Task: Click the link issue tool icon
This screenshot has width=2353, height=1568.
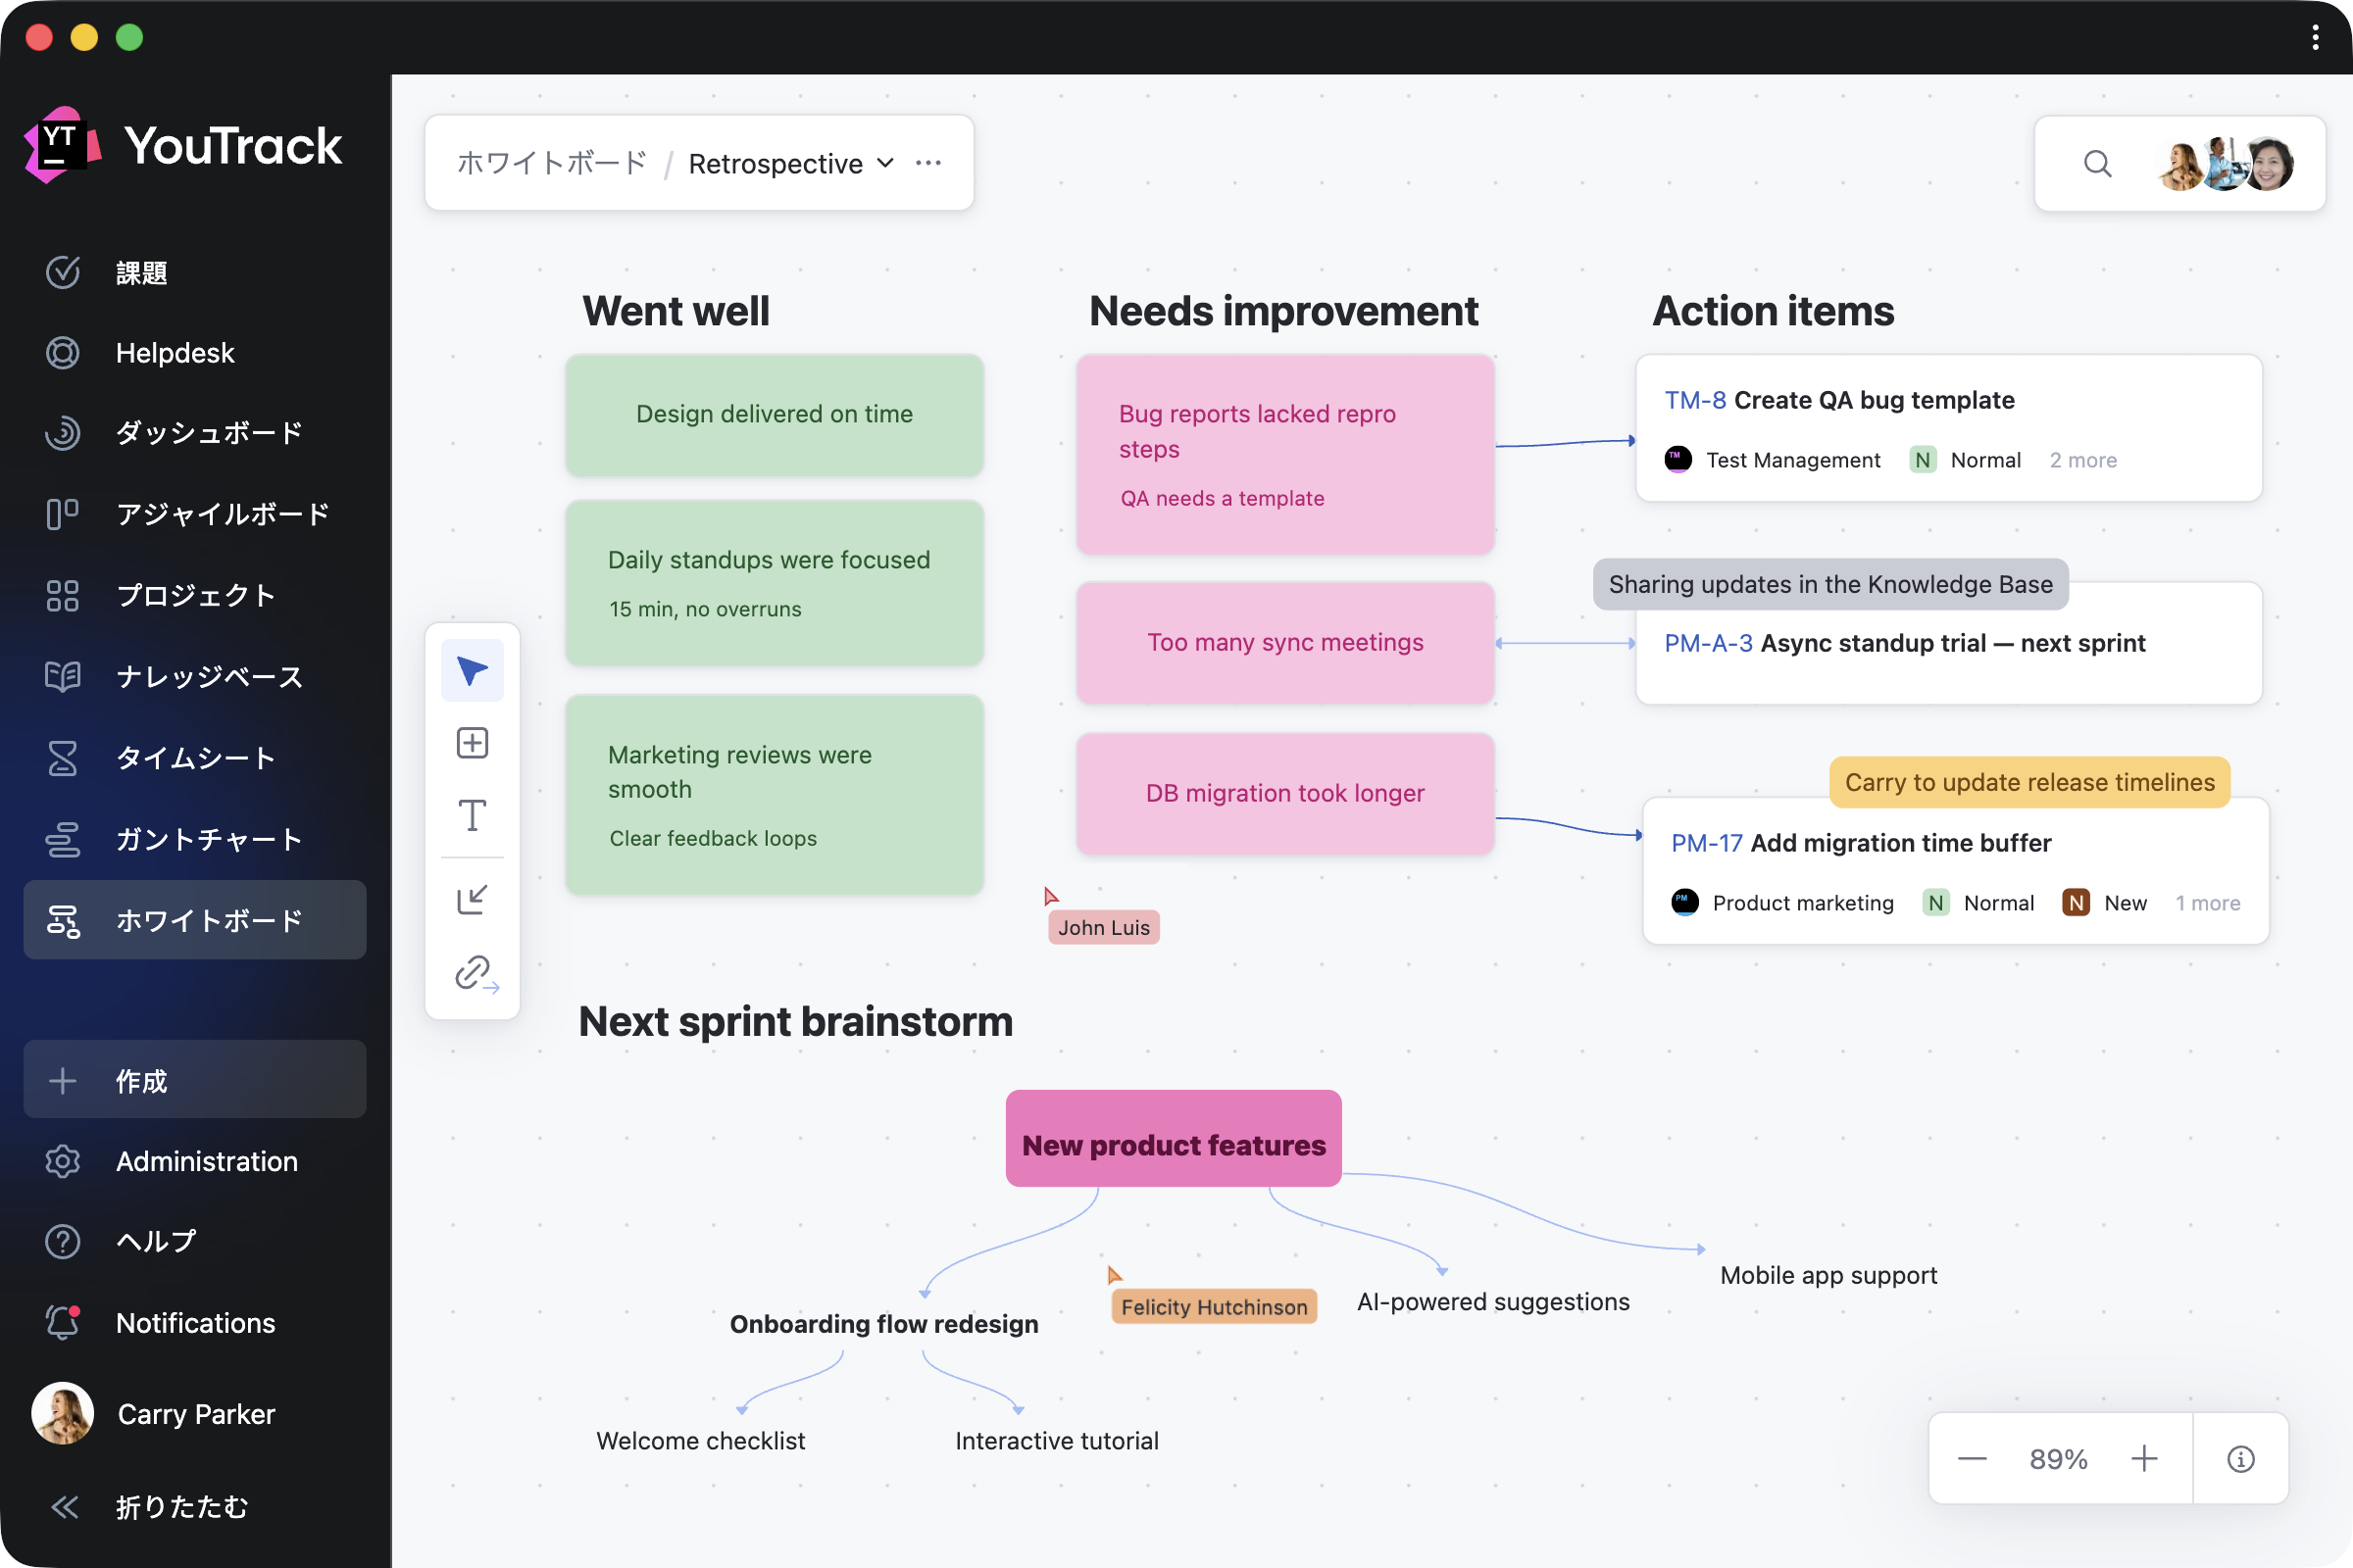Action: click(475, 973)
